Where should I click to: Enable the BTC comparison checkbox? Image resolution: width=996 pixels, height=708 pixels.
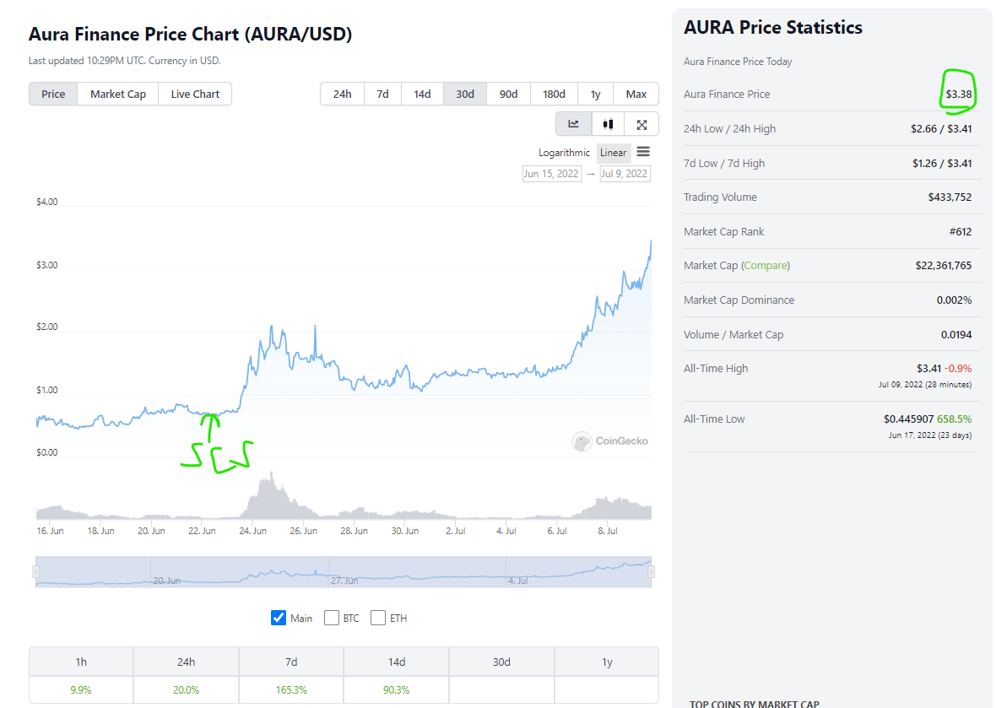[x=332, y=618]
